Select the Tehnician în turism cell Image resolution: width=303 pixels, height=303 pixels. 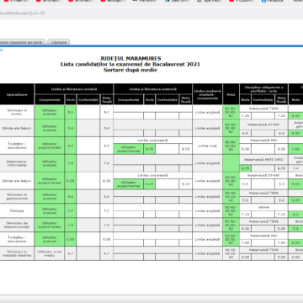pos(17,112)
